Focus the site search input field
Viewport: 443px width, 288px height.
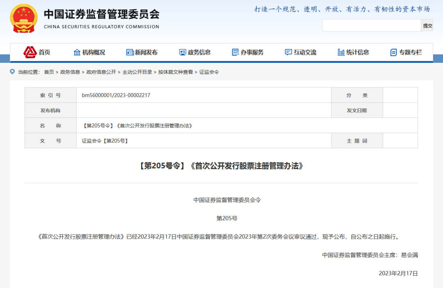(x=372, y=26)
